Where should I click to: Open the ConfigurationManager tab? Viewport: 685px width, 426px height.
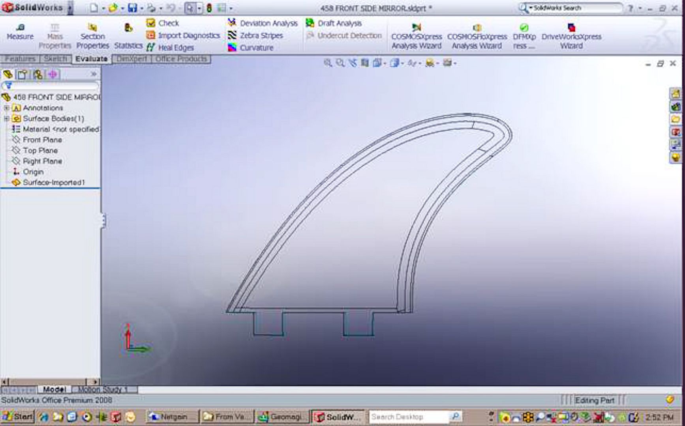38,74
